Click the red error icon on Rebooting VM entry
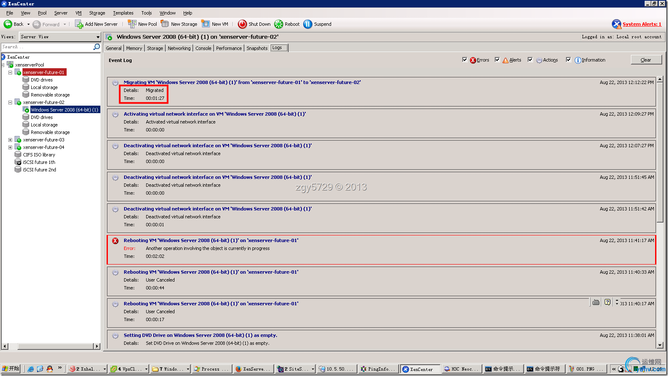This screenshot has width=668, height=376. point(115,241)
